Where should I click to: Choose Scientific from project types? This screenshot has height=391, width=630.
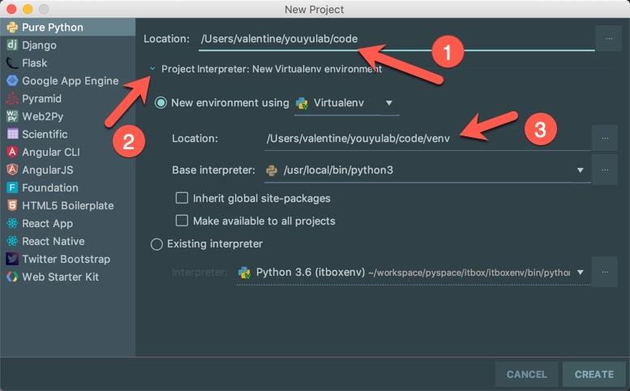click(45, 135)
